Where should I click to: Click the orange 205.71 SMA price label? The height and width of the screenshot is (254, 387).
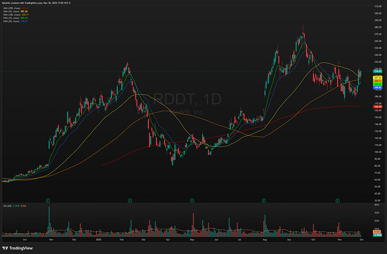pyautogui.click(x=378, y=81)
